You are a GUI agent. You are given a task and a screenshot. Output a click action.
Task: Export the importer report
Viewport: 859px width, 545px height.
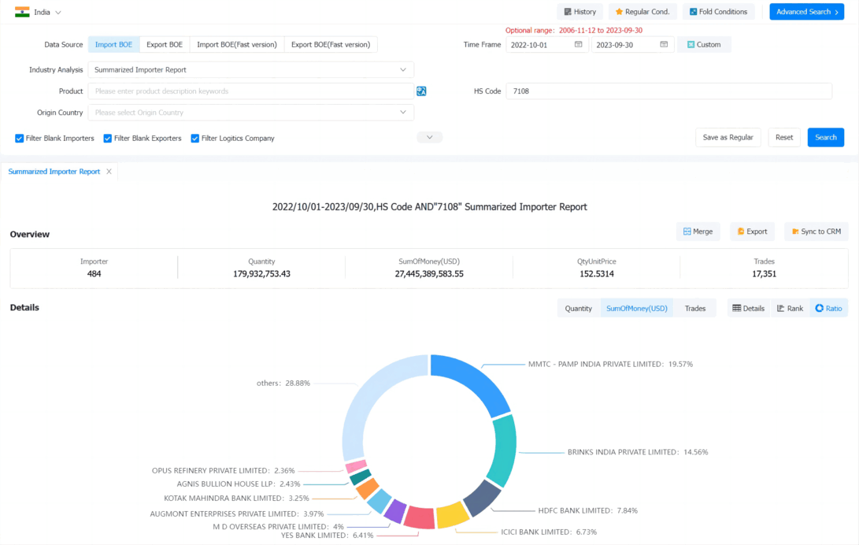point(752,232)
